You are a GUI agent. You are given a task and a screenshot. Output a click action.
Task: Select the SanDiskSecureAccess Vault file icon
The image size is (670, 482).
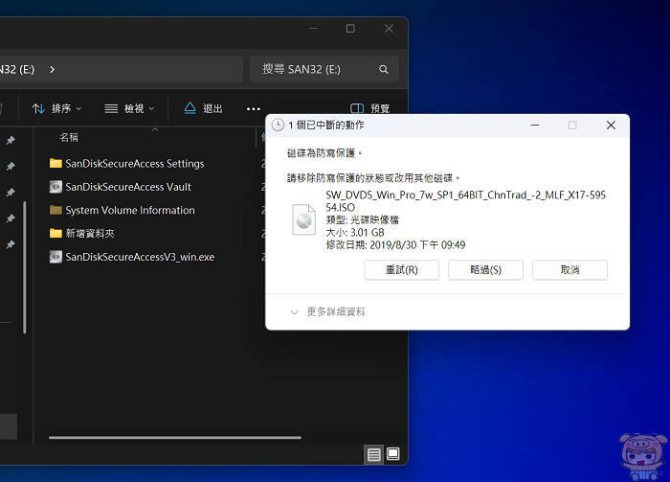56,187
